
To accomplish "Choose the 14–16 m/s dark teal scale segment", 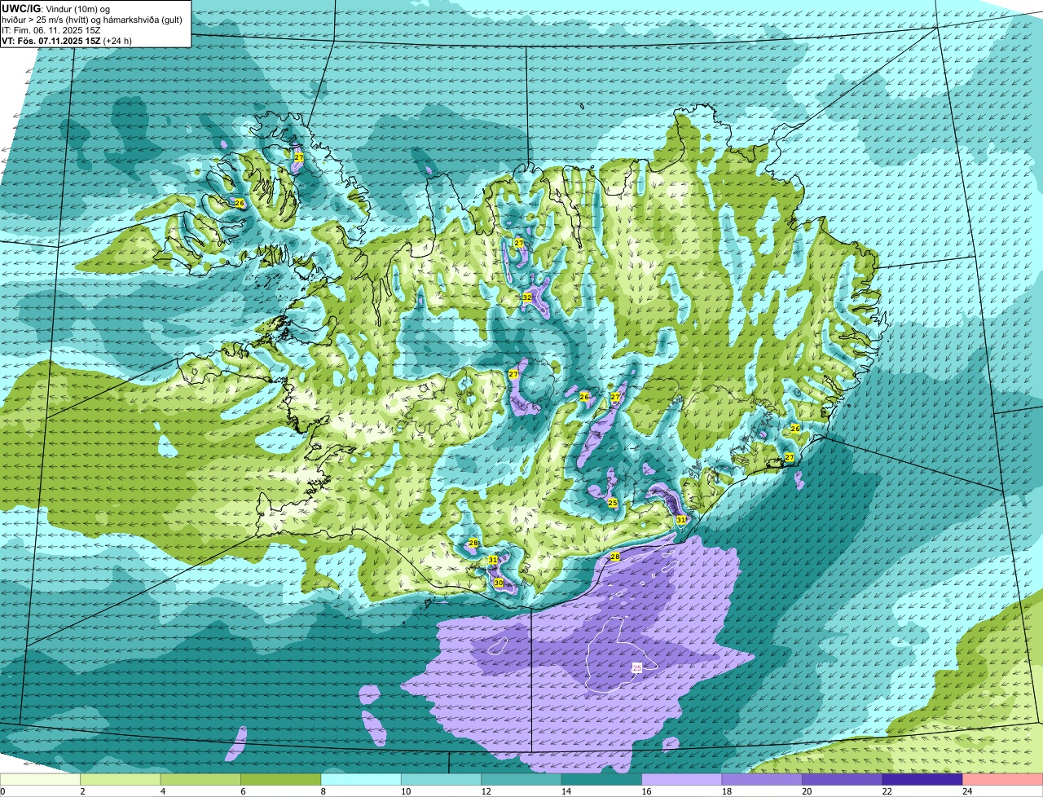I will click(x=602, y=780).
